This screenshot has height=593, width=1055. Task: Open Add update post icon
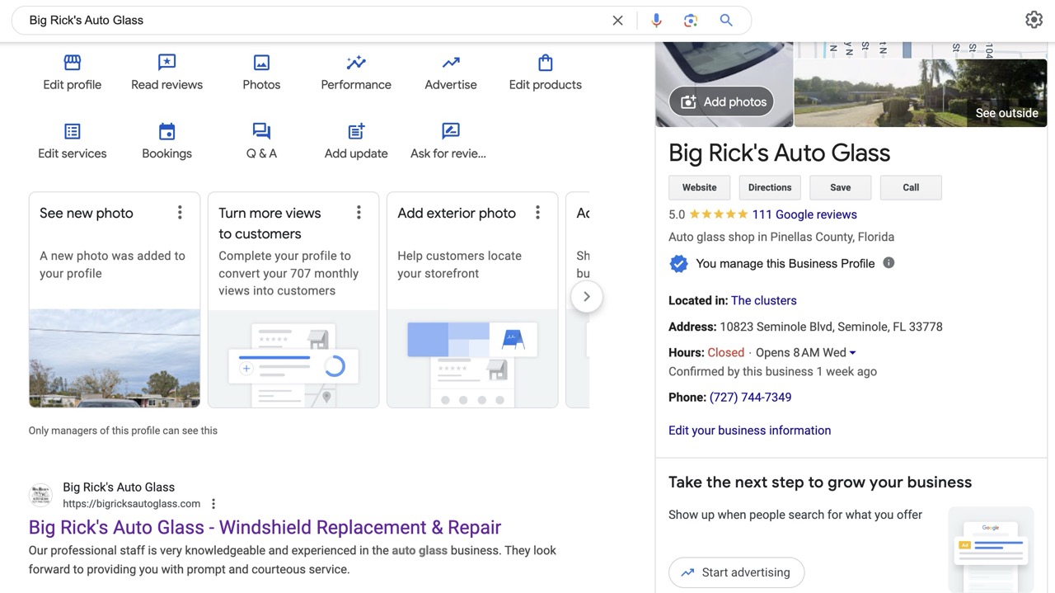356,131
